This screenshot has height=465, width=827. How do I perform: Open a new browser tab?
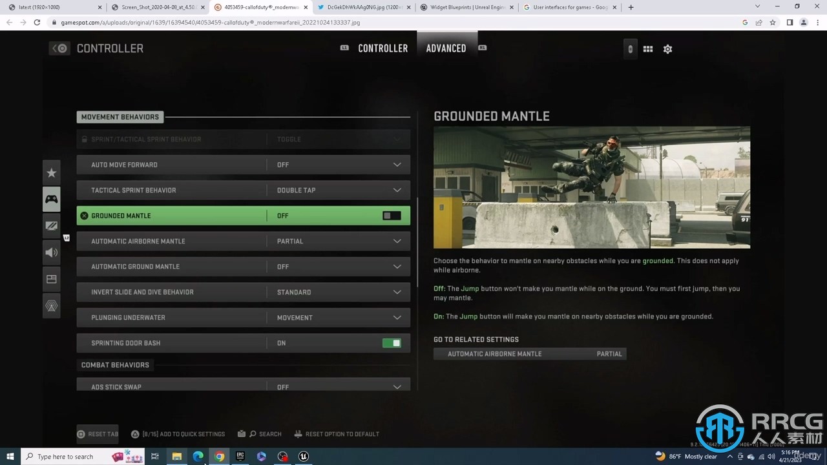631,7
